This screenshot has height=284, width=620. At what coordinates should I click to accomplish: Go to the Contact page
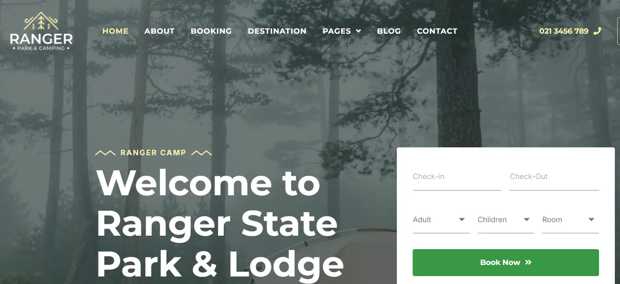point(437,31)
